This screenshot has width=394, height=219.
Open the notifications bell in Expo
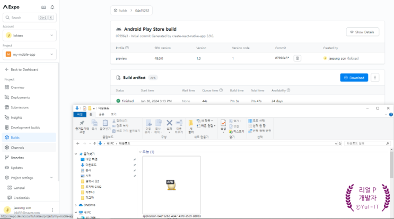coord(52,7)
